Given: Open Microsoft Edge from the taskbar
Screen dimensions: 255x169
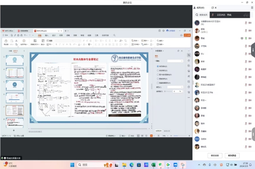Looking at the screenshot, I should click(x=131, y=165).
